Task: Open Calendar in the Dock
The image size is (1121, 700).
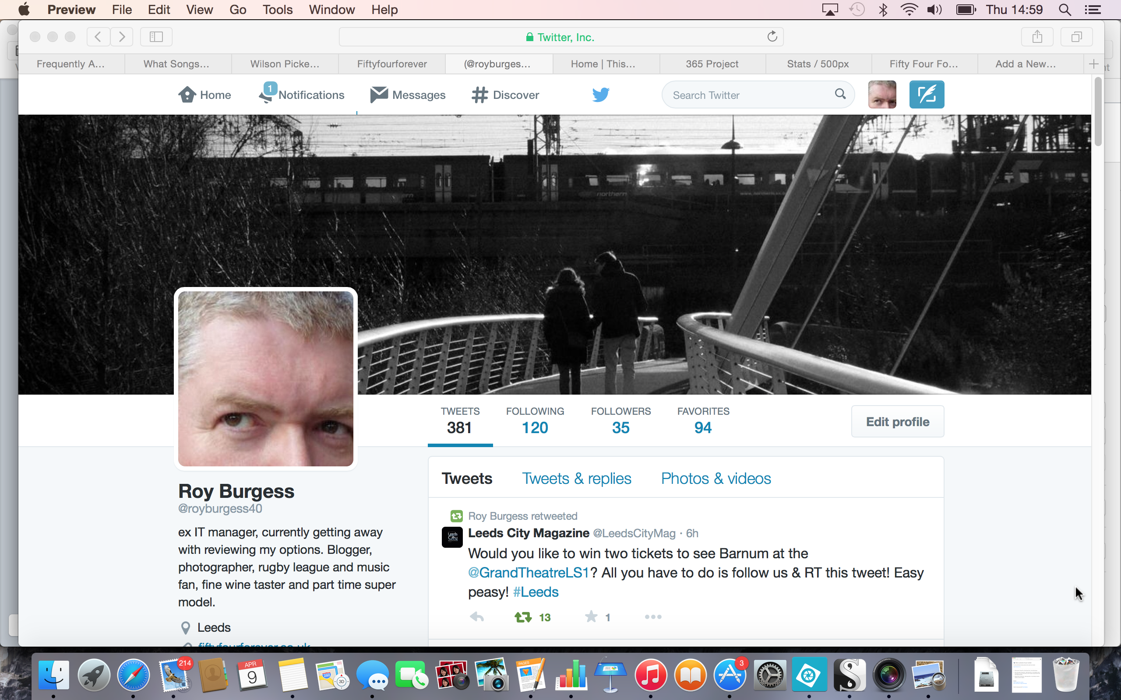Action: [x=252, y=675]
